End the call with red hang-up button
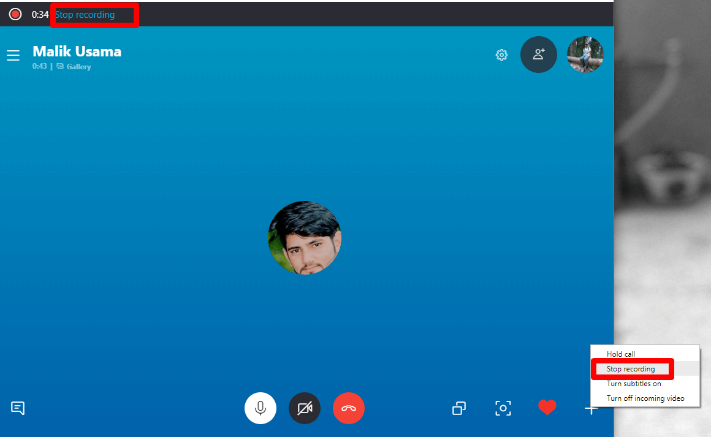Screen dimensions: 711x437 pyautogui.click(x=349, y=408)
